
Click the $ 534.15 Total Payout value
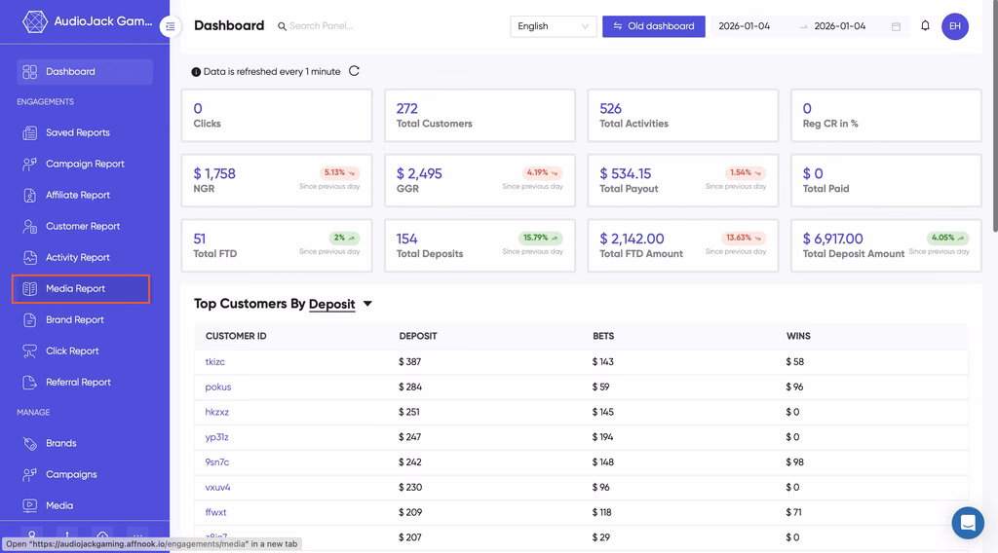[x=625, y=173]
